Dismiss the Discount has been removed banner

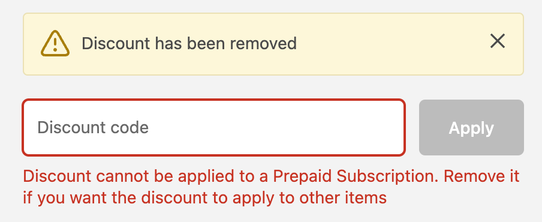pyautogui.click(x=498, y=41)
